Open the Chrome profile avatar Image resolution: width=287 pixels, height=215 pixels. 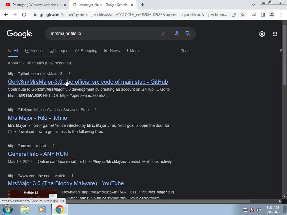pyautogui.click(x=272, y=15)
